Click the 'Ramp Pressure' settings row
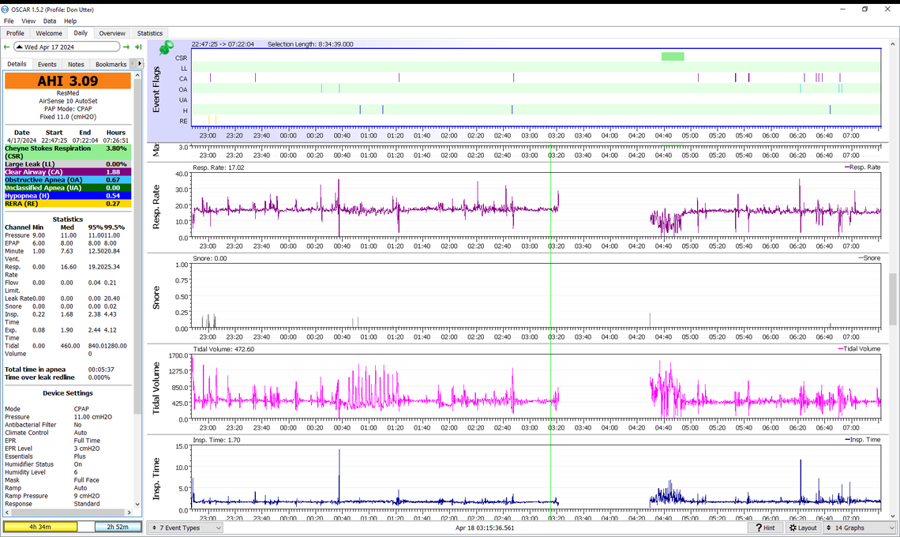This screenshot has height=537, width=900. [68, 496]
